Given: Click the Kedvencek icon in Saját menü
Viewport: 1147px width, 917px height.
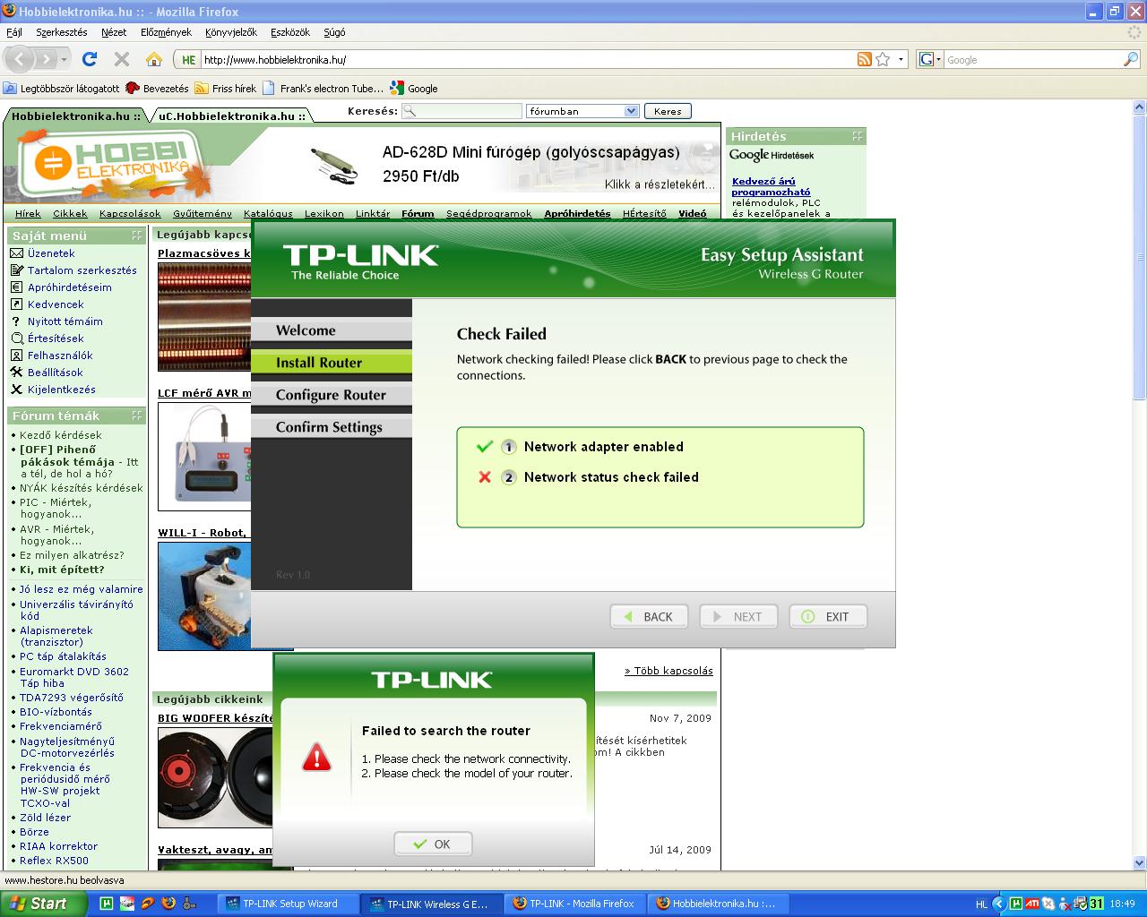Looking at the screenshot, I should pos(16,304).
